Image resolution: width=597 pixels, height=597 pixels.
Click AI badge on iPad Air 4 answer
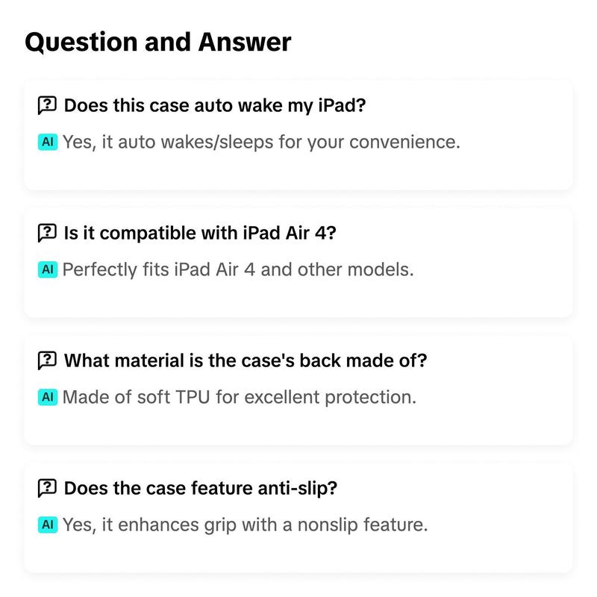click(47, 269)
